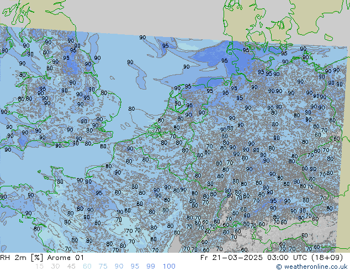
Task: Click the 'Fr 21-03-2025 03:00 UTC (18+09)' timestamp
Action: coord(272,258)
